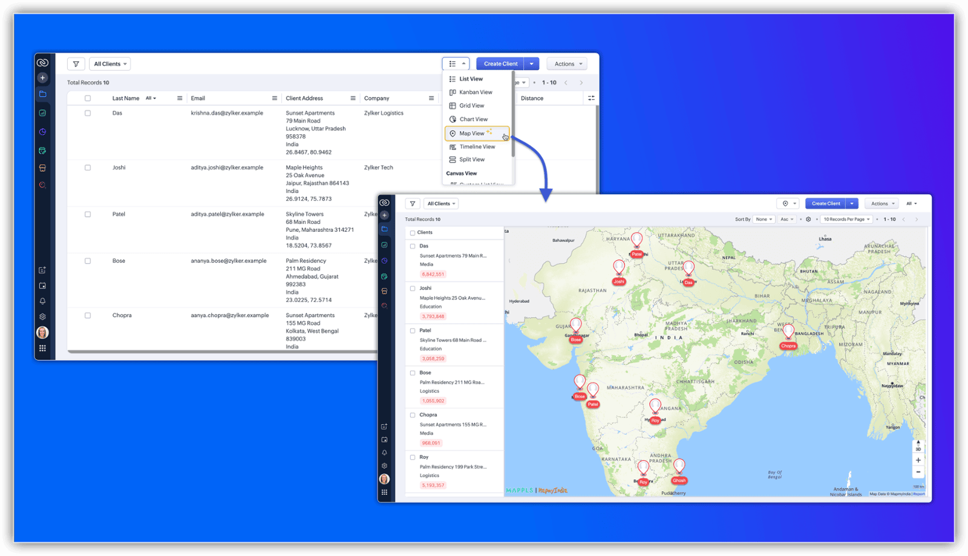
Task: Select Kanban View in the view menu
Action: [x=476, y=93]
